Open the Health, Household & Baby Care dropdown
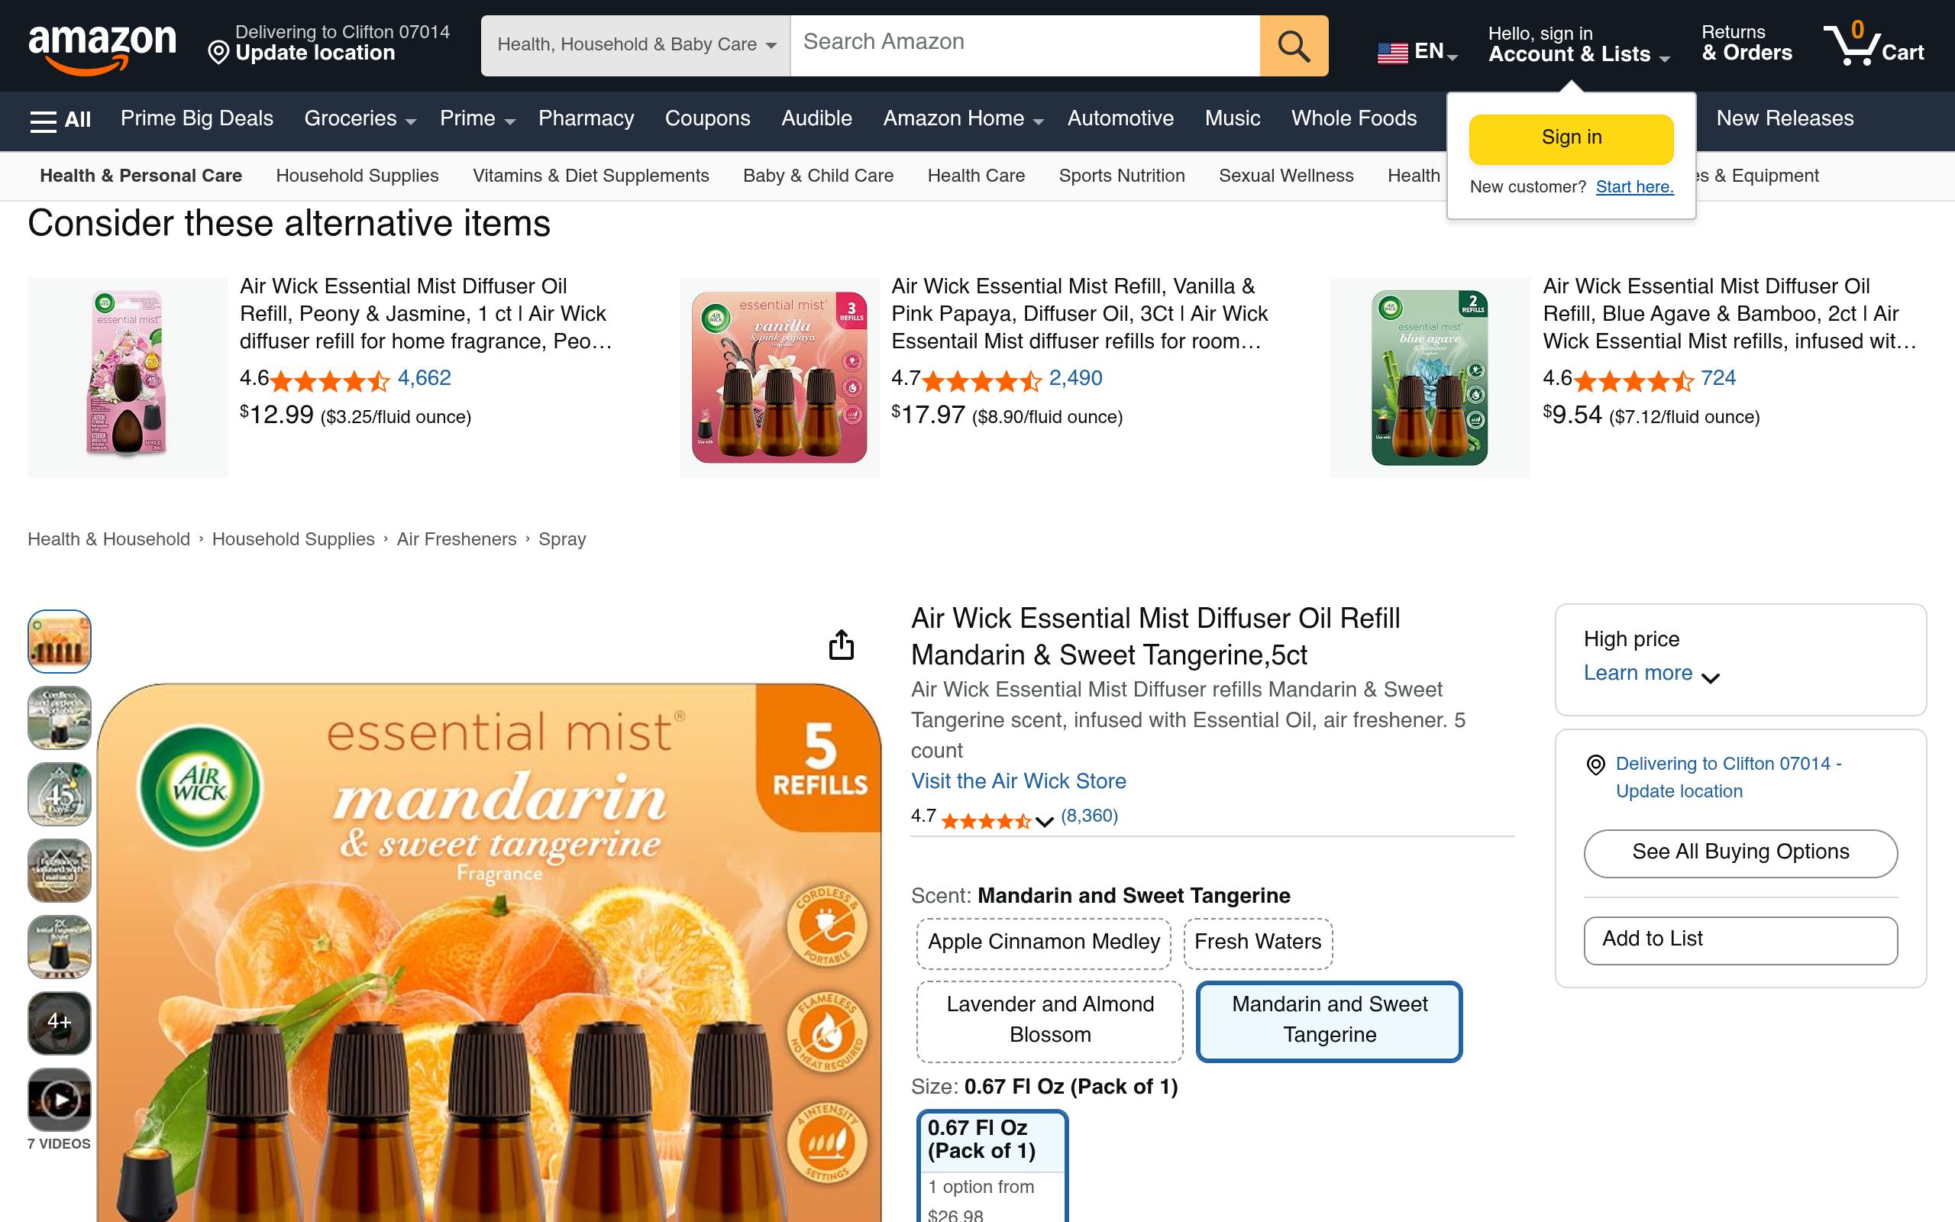Viewport: 1955px width, 1222px height. 636,46
